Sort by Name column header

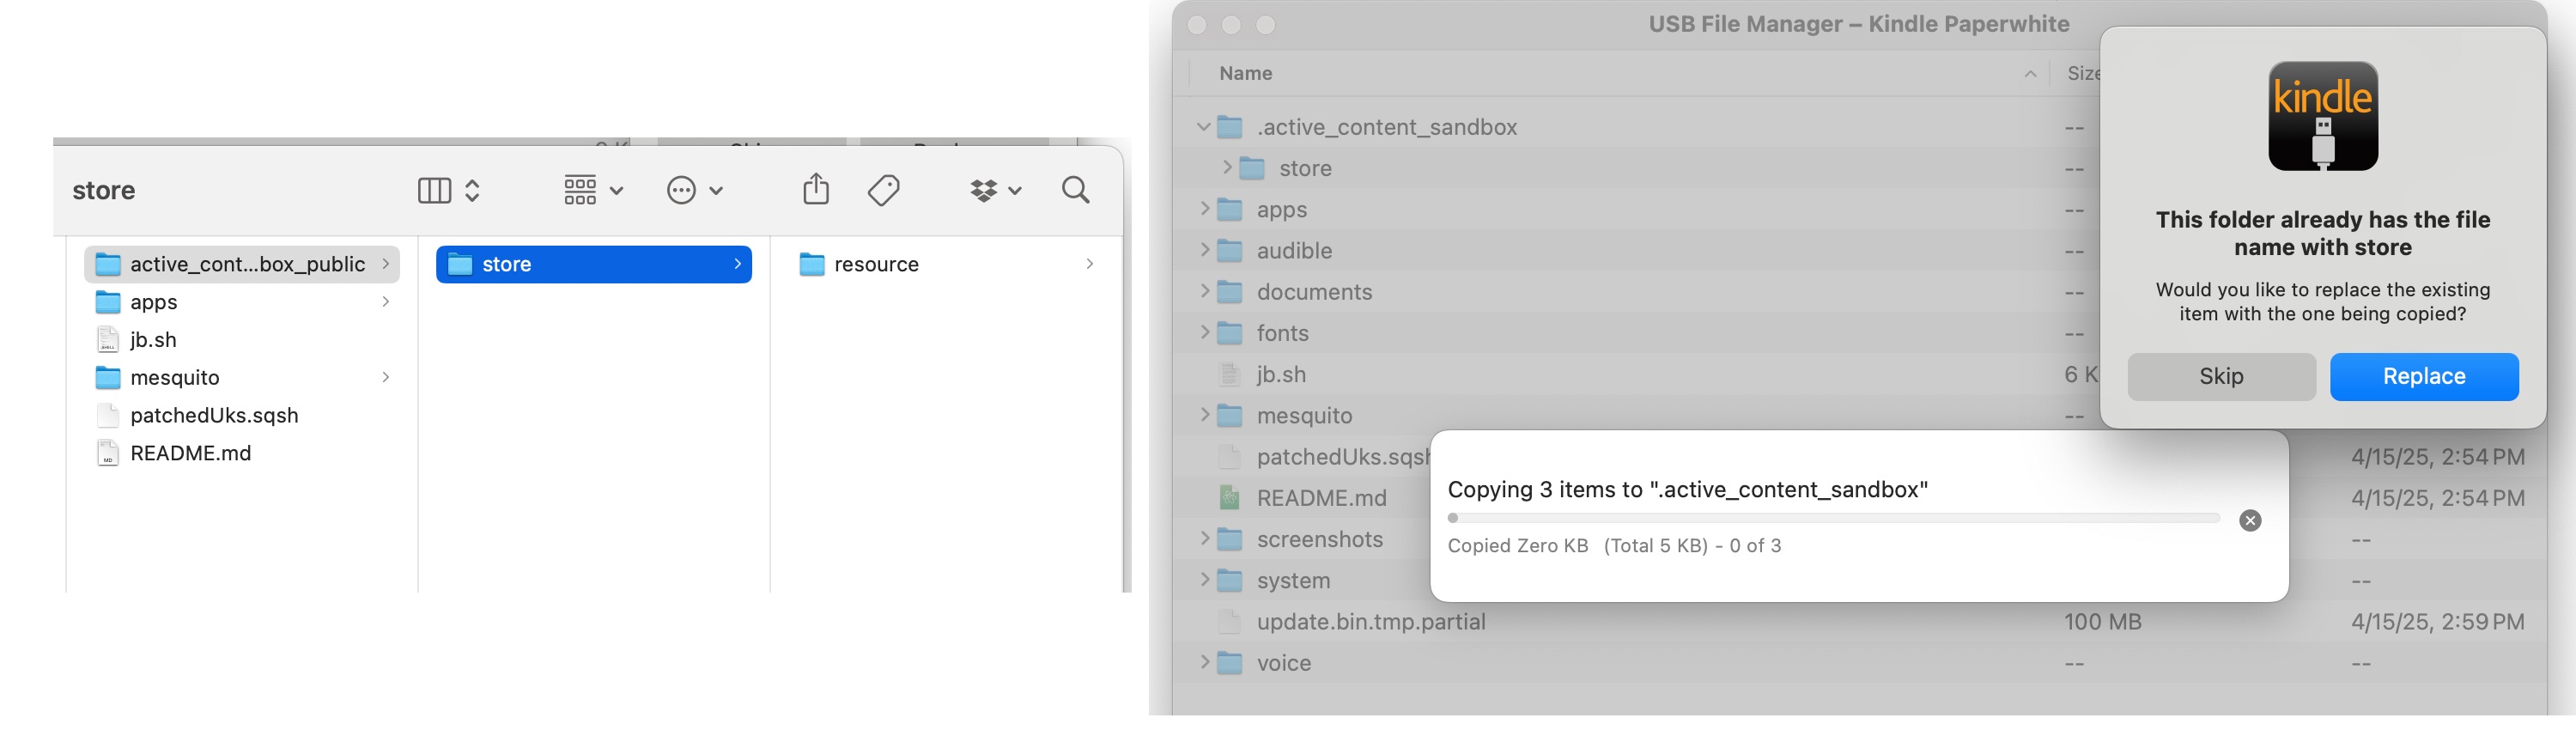click(1245, 73)
